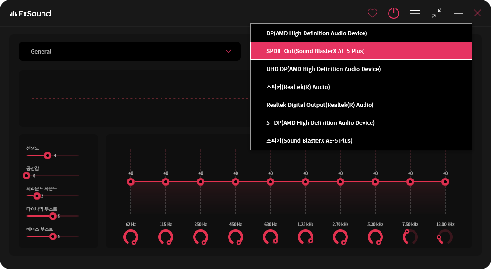Select DP(AMD High Definition Audio Device)
Screen dimensions: 491x269
coord(361,33)
